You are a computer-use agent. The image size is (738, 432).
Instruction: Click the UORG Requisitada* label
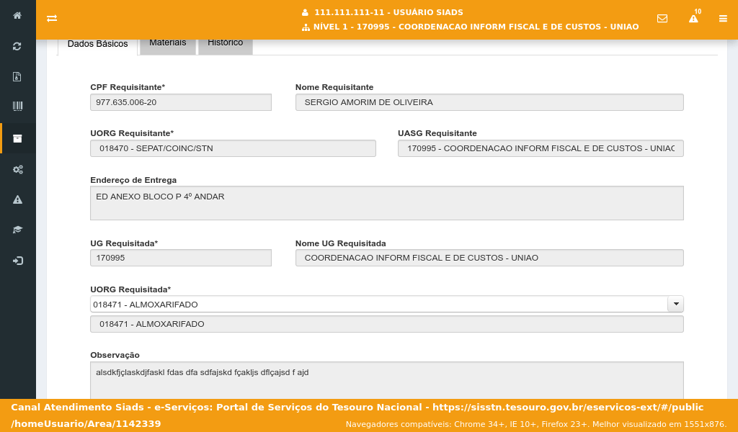(x=130, y=289)
